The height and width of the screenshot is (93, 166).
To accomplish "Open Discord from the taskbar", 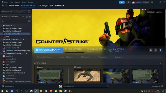I will pyautogui.click(x=12, y=91).
